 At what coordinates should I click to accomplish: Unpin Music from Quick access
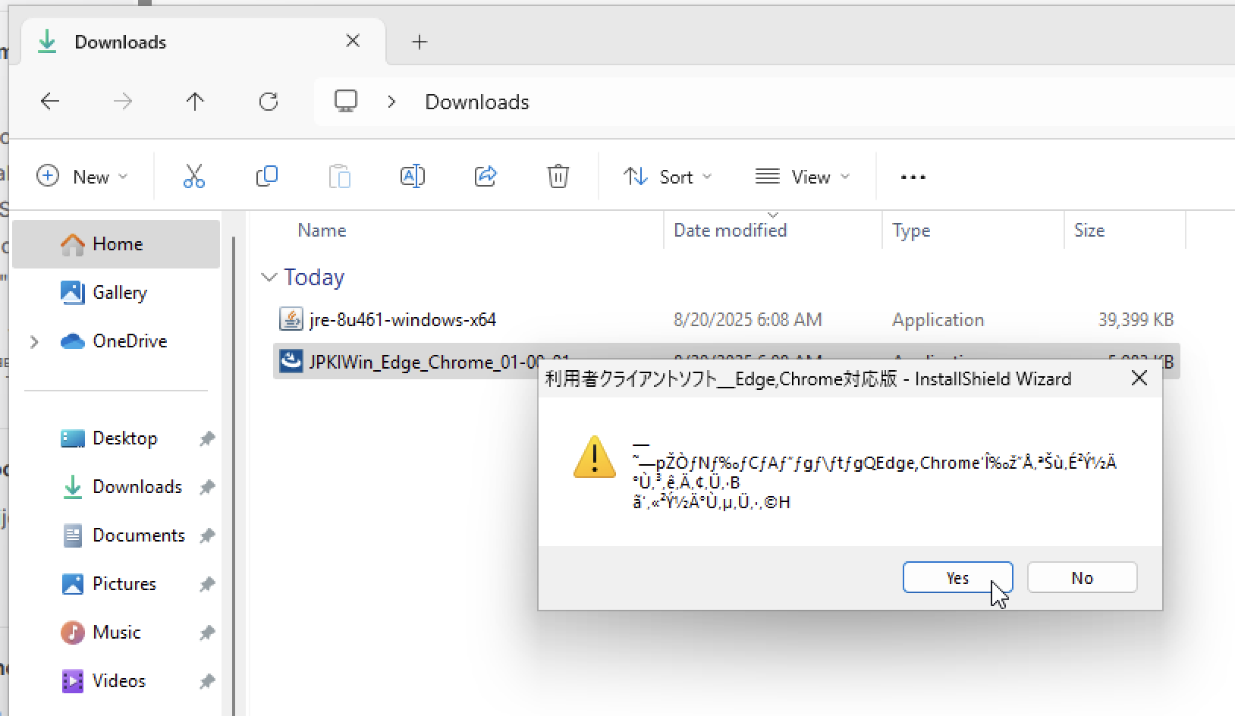point(207,632)
